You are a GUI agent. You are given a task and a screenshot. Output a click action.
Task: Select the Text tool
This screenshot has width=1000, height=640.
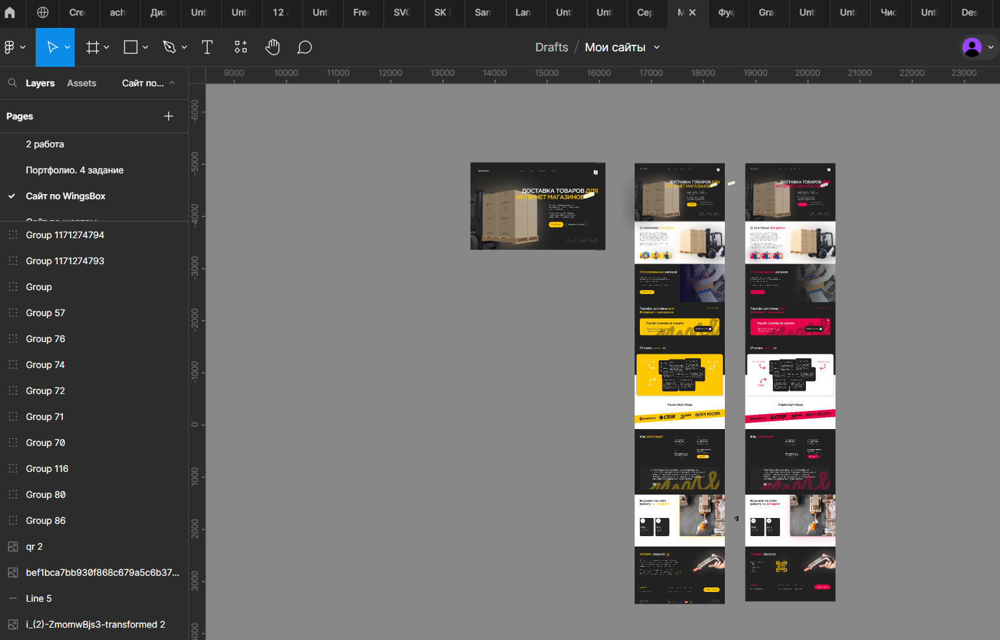(x=207, y=47)
